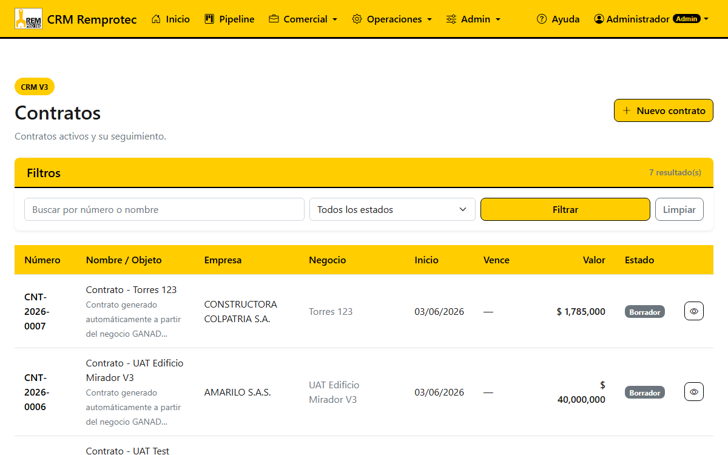Open the UAT Edificio Mirador V3 negocio link
The image size is (728, 455).
pyautogui.click(x=334, y=392)
